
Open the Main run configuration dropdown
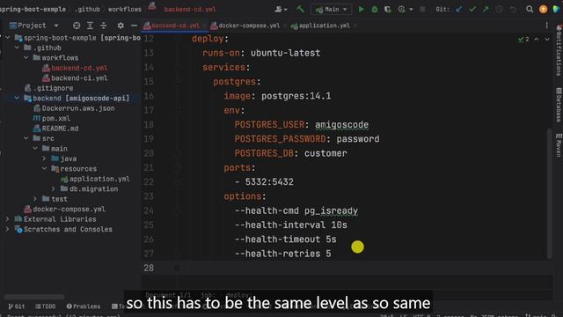pos(331,10)
